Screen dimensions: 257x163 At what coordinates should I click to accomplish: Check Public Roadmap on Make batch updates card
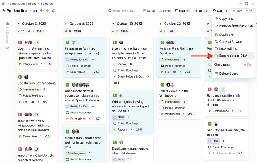coord(67,160)
